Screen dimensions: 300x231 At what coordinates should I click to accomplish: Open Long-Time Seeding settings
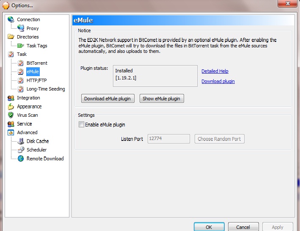pos(46,89)
